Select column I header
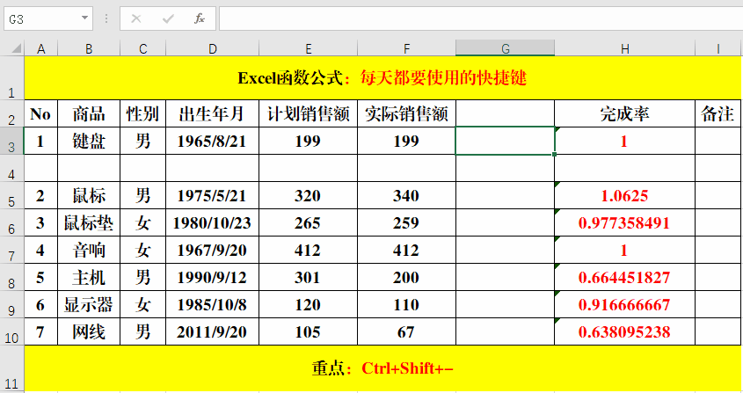743x393 pixels. click(718, 48)
